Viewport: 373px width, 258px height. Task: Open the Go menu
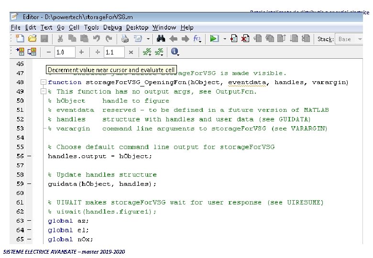[x=61, y=28]
